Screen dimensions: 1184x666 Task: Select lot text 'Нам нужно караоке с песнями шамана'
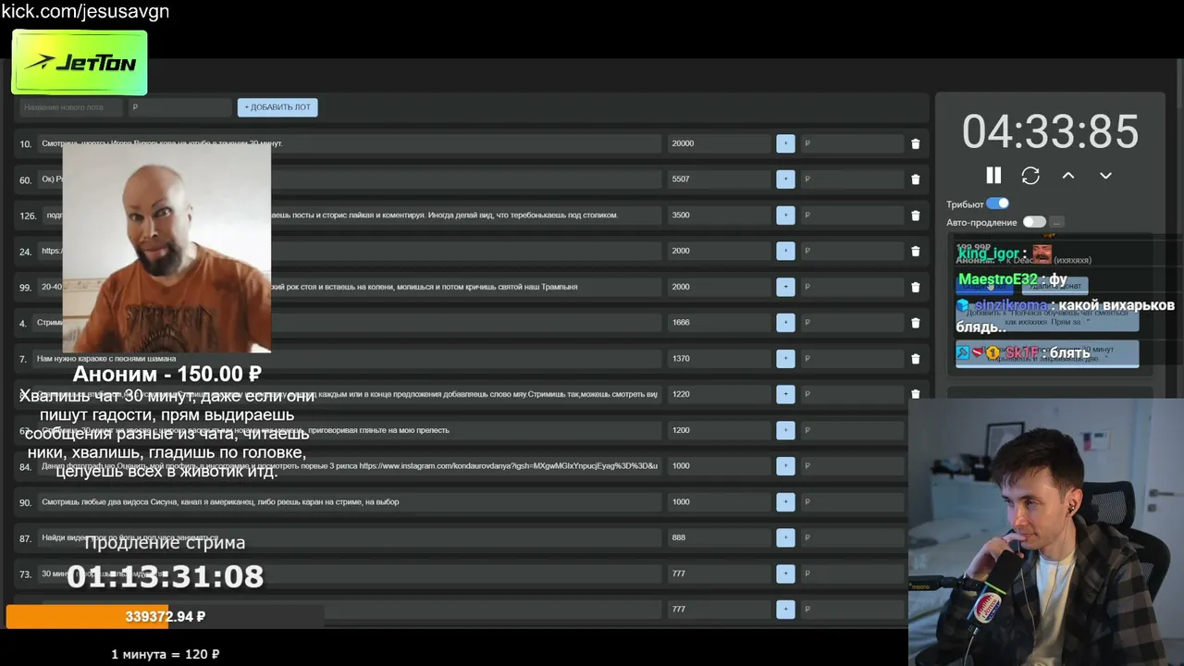(106, 358)
